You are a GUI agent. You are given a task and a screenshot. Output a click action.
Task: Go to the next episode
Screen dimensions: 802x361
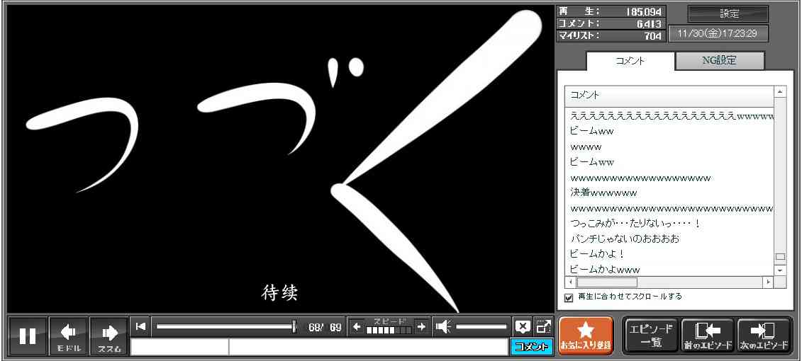764,336
